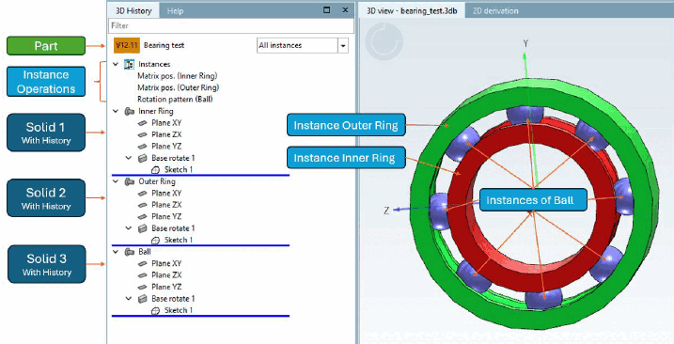Close the 3D History panel
Viewport: 674px width, 344px height.
click(345, 10)
